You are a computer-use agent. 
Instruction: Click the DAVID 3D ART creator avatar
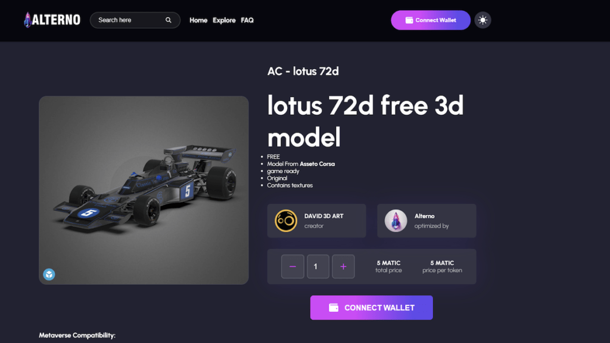tap(286, 221)
